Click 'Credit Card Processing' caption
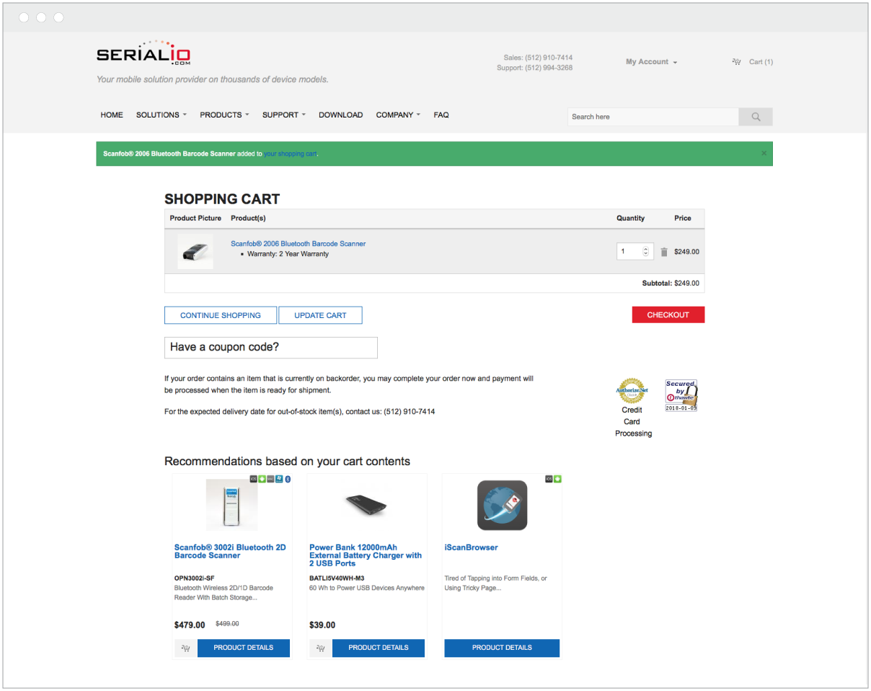Viewport: 871px width, 691px height. 632,421
